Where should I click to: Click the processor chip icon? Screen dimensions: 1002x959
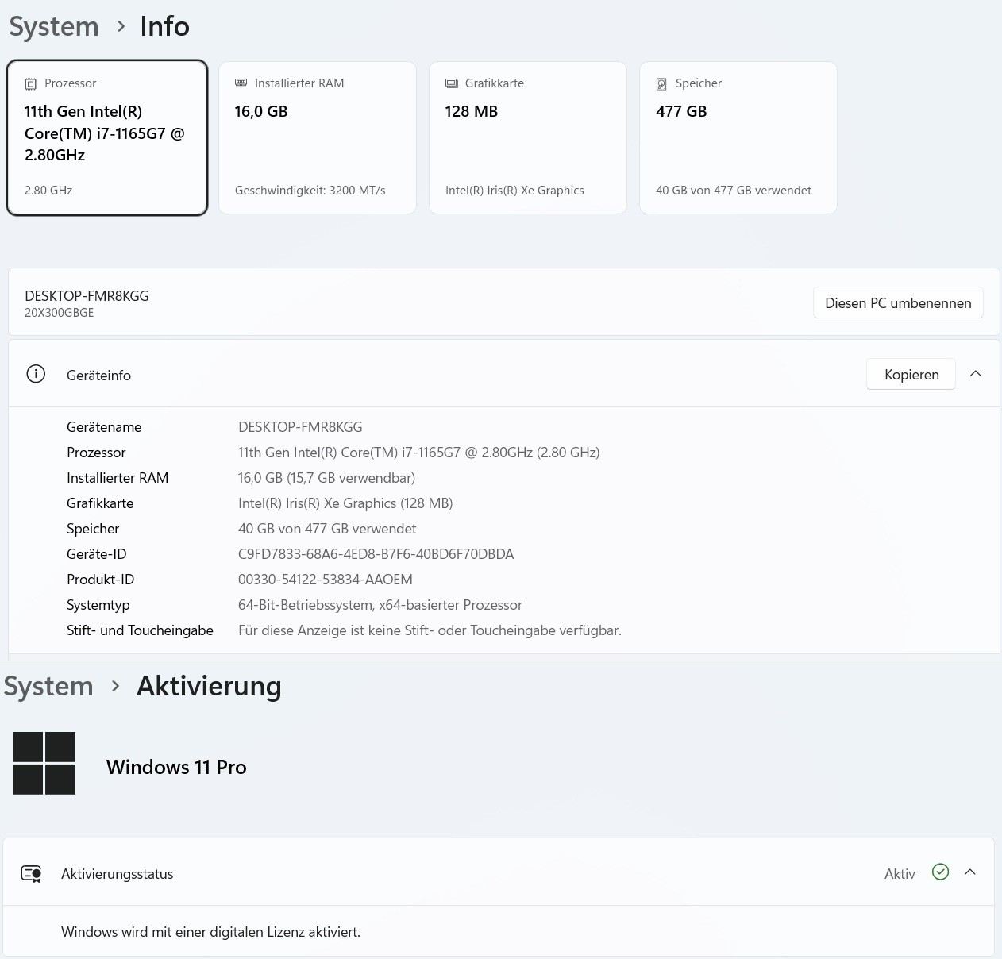tap(31, 84)
